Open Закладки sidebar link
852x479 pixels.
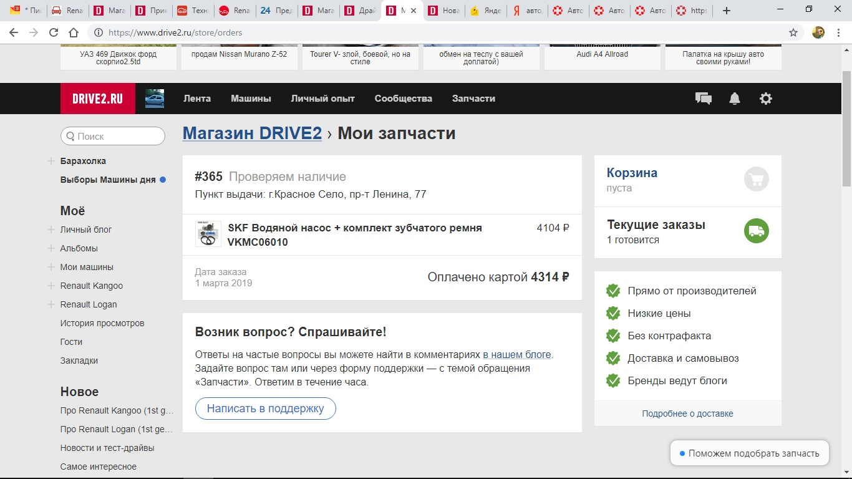point(79,360)
